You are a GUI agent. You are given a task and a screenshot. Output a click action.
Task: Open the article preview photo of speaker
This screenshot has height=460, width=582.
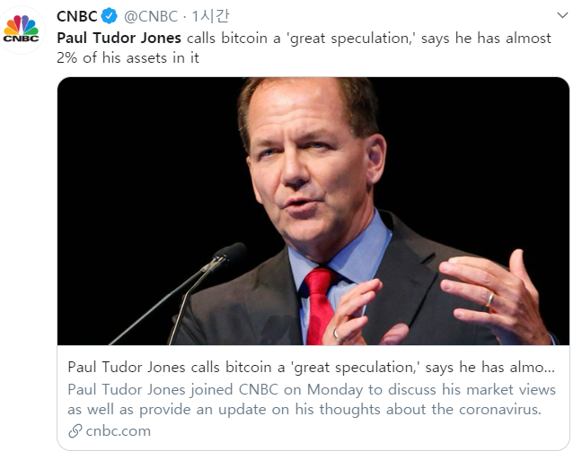[x=313, y=211]
